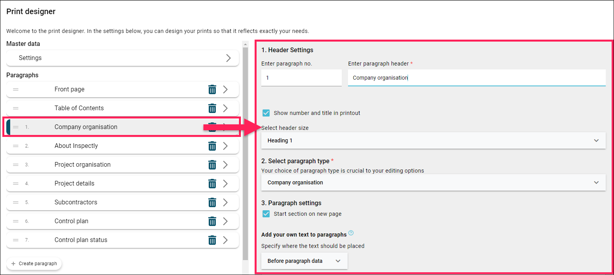Select the Table of Contents paragraph label

[x=79, y=108]
